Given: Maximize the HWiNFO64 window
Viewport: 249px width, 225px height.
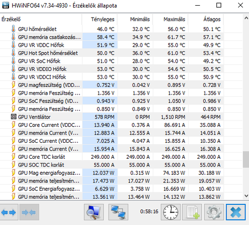Looking at the screenshot, I should pos(219,5).
